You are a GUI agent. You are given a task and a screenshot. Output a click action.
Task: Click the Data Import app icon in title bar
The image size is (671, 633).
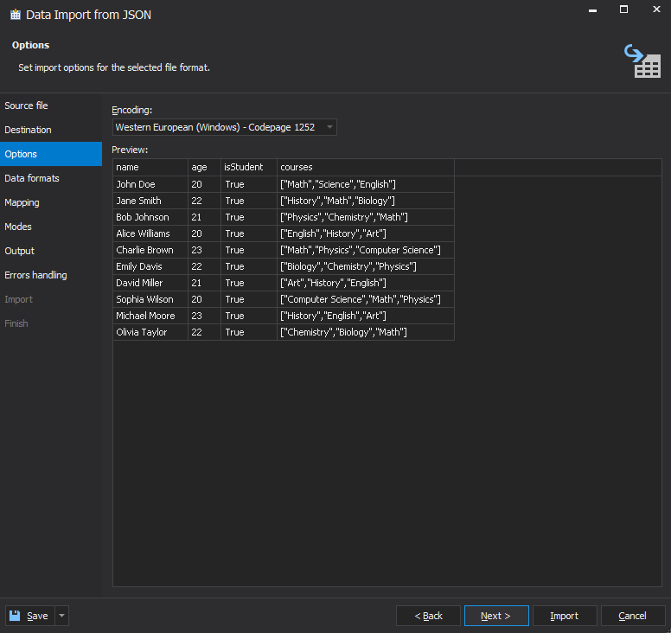pos(16,15)
